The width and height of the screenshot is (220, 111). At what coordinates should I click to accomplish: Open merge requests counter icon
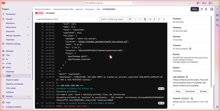coord(204,3)
